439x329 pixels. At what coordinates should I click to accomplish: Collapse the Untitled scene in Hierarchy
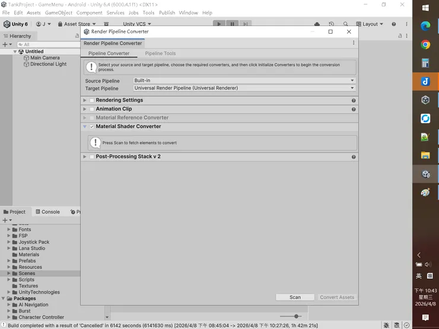tap(15, 52)
